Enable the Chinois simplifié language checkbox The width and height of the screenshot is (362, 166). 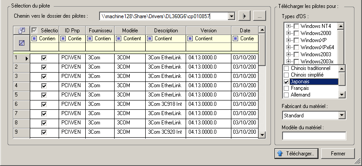286,75
